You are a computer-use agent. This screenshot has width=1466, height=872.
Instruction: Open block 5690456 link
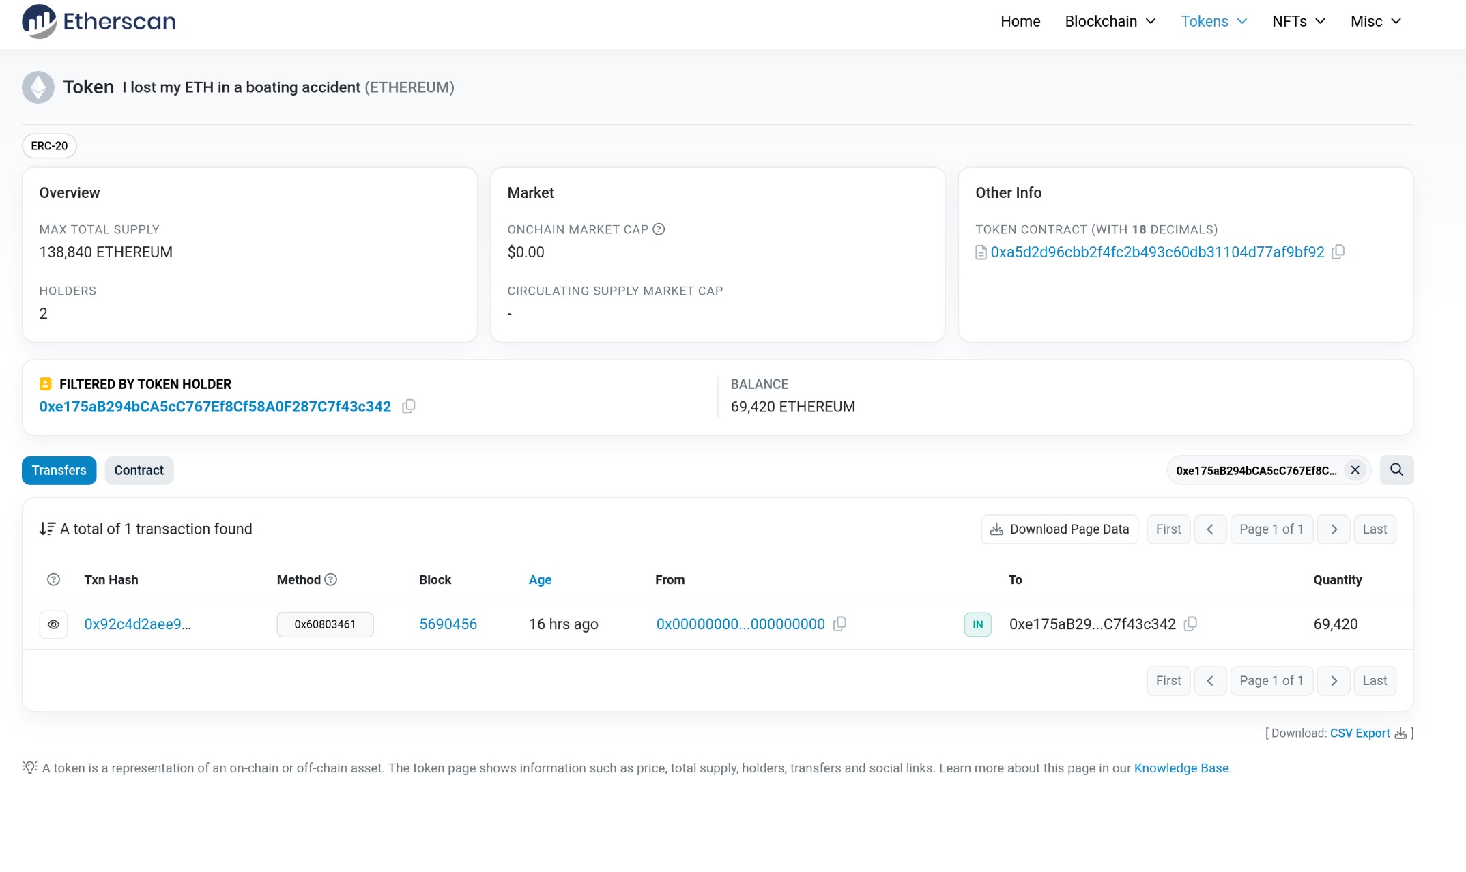tap(448, 624)
